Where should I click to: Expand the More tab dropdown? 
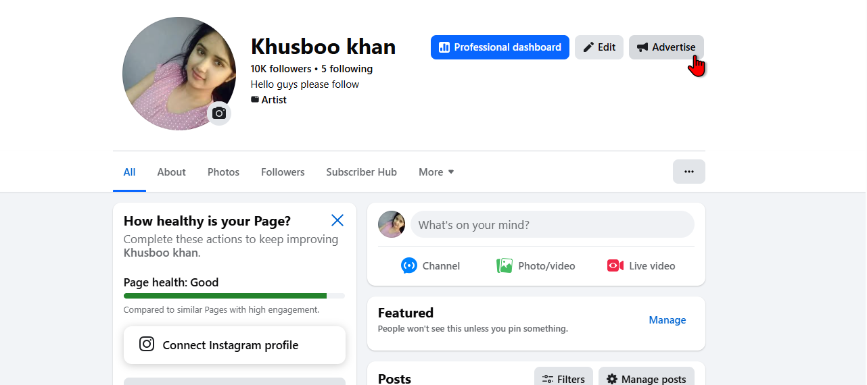coord(436,172)
